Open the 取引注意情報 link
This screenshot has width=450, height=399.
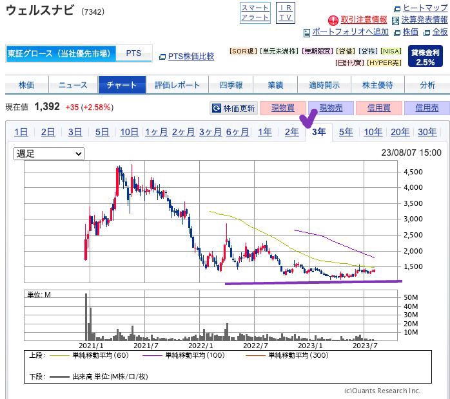click(364, 20)
